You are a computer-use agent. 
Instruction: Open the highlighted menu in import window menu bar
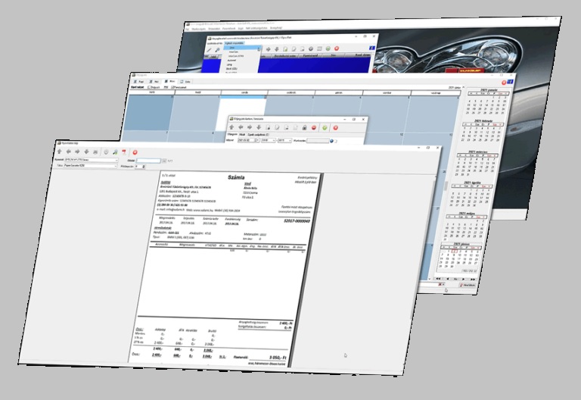click(x=235, y=43)
